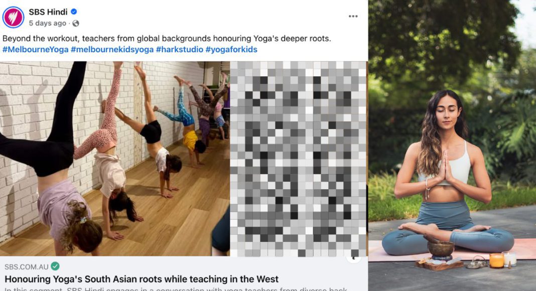
Task: Click the SBS.COM.AU source domain
Action: (x=26, y=267)
